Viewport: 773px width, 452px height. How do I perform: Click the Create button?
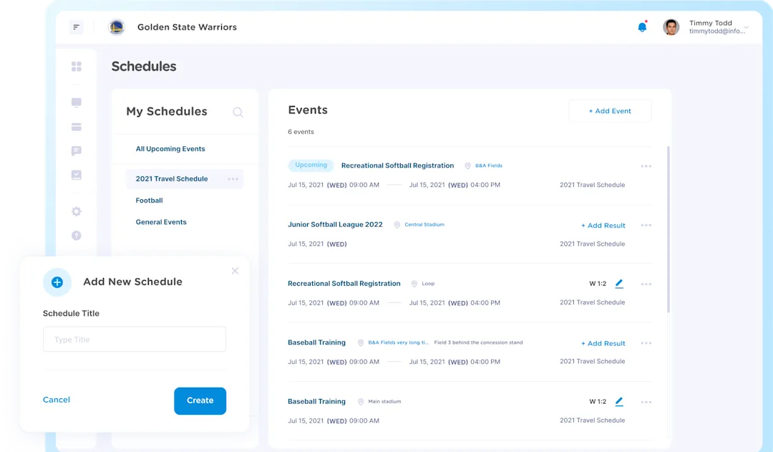(x=200, y=400)
